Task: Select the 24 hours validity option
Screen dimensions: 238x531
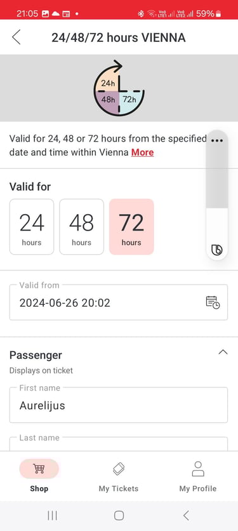Action: [32, 227]
